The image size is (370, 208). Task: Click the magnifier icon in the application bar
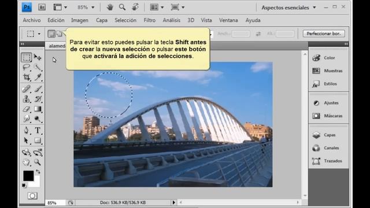[122, 8]
